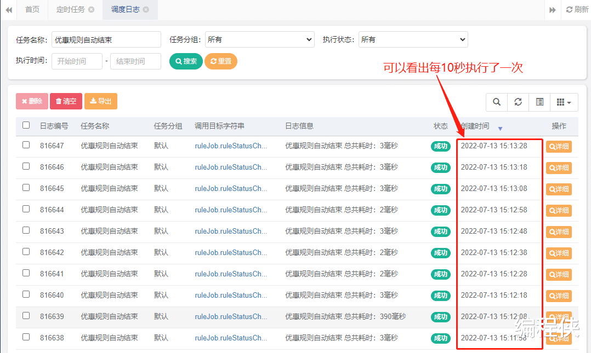Open the 执行状态 dropdown
This screenshot has width=591, height=353.
pos(413,39)
